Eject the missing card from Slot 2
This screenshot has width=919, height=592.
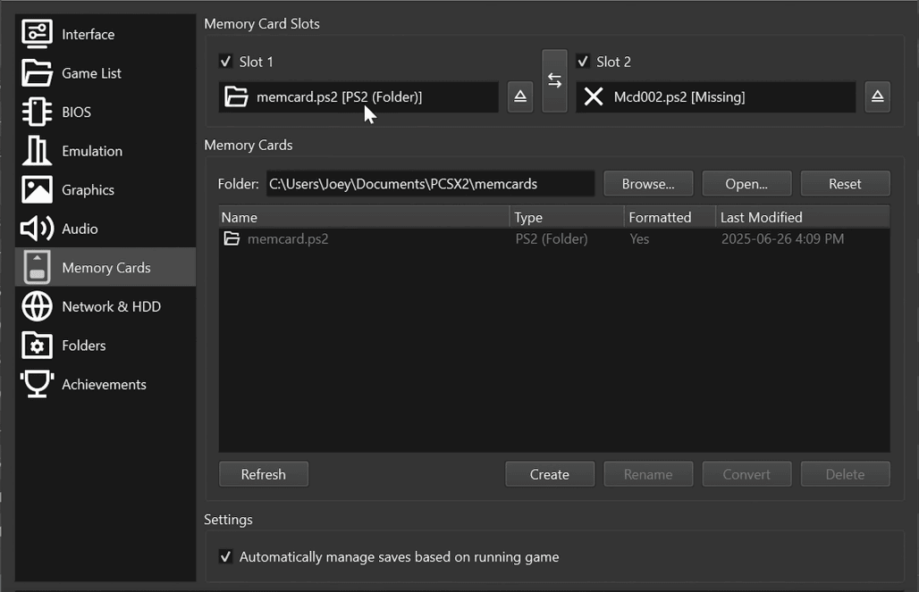pyautogui.click(x=877, y=96)
